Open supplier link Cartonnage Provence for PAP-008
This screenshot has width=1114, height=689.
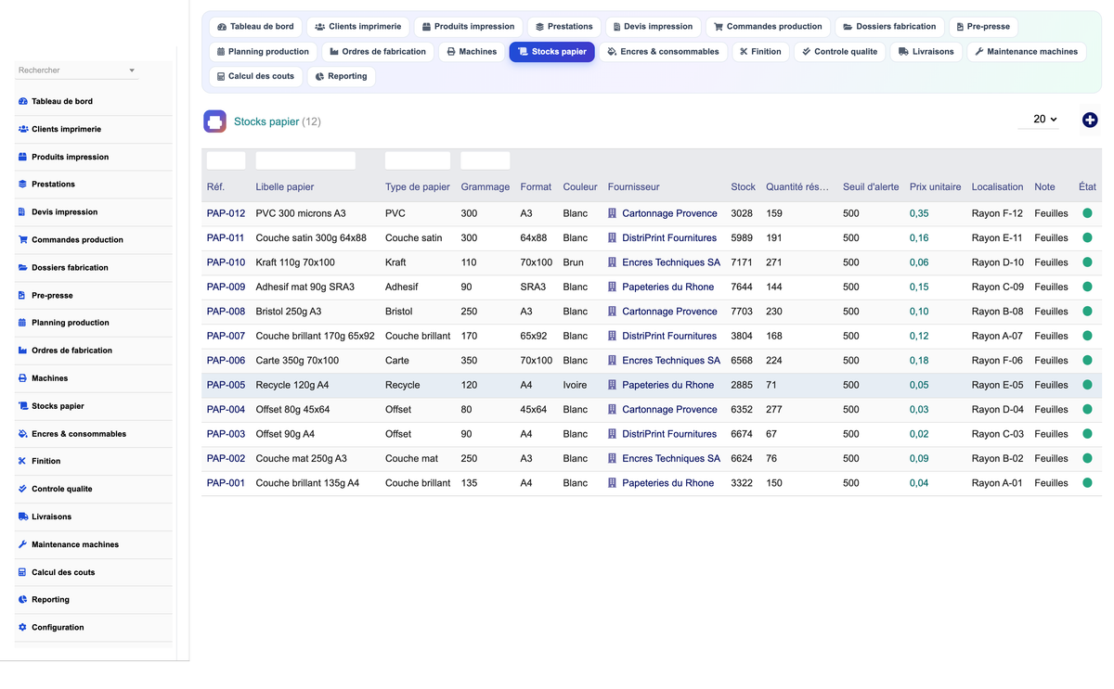click(x=669, y=312)
